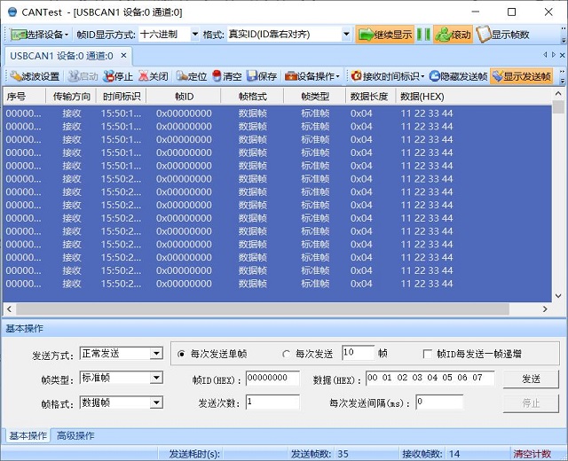This screenshot has height=461, width=568.
Task: Click the 发送帧数 status bar entry
Action: [319, 454]
